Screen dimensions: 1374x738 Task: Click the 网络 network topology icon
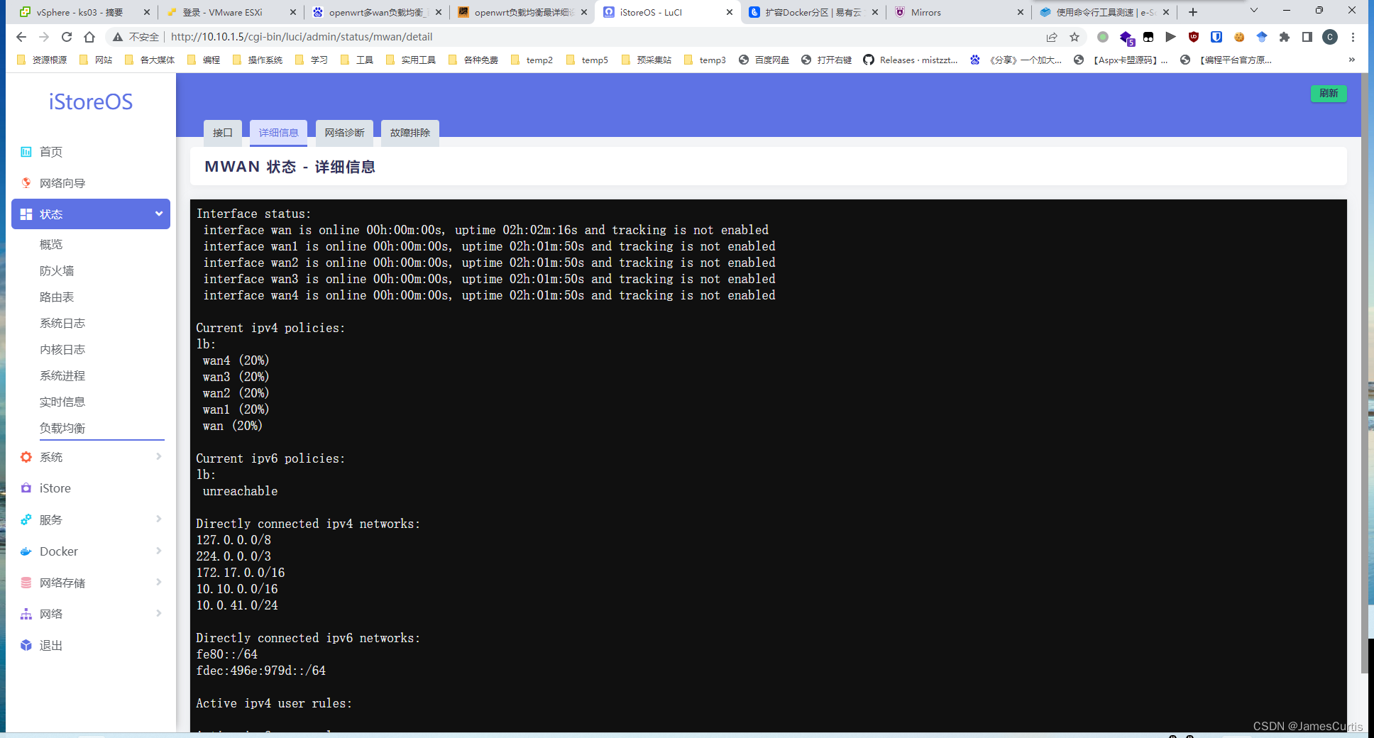[x=26, y=613]
